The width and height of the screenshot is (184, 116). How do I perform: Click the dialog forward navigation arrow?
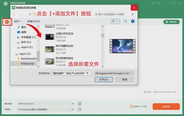click(x=21, y=14)
